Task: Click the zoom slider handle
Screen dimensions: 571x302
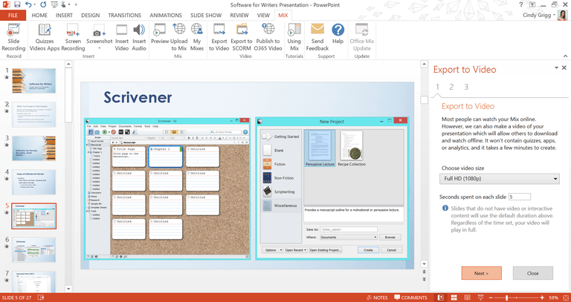Action: (x=506, y=298)
